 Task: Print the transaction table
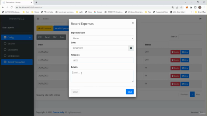coord(62,37)
